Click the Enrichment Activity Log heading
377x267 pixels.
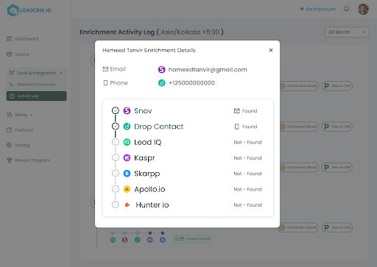(152, 32)
